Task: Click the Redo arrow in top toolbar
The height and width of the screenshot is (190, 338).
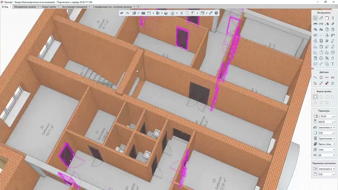Action: click(x=128, y=13)
